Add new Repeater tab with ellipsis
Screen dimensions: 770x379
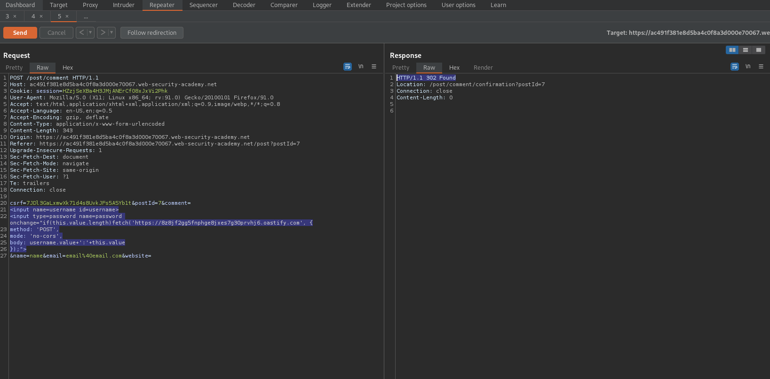(86, 16)
